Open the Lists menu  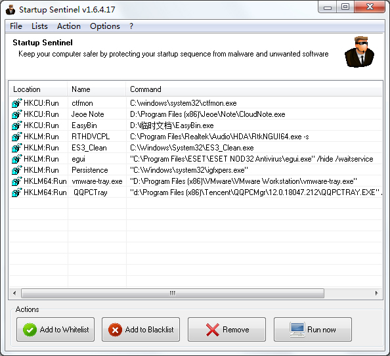tap(39, 26)
